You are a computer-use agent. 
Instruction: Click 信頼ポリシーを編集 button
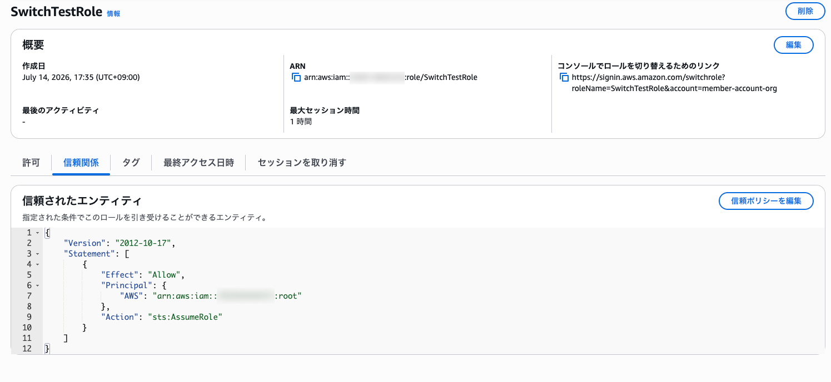pos(766,201)
